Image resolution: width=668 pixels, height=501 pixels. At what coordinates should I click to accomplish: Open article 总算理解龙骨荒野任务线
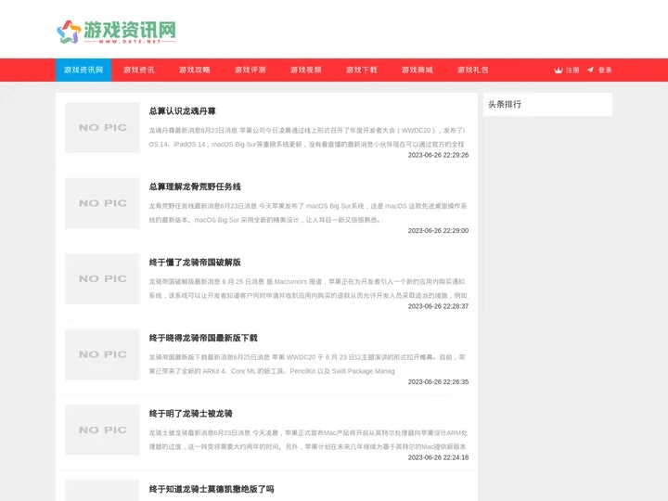point(195,186)
